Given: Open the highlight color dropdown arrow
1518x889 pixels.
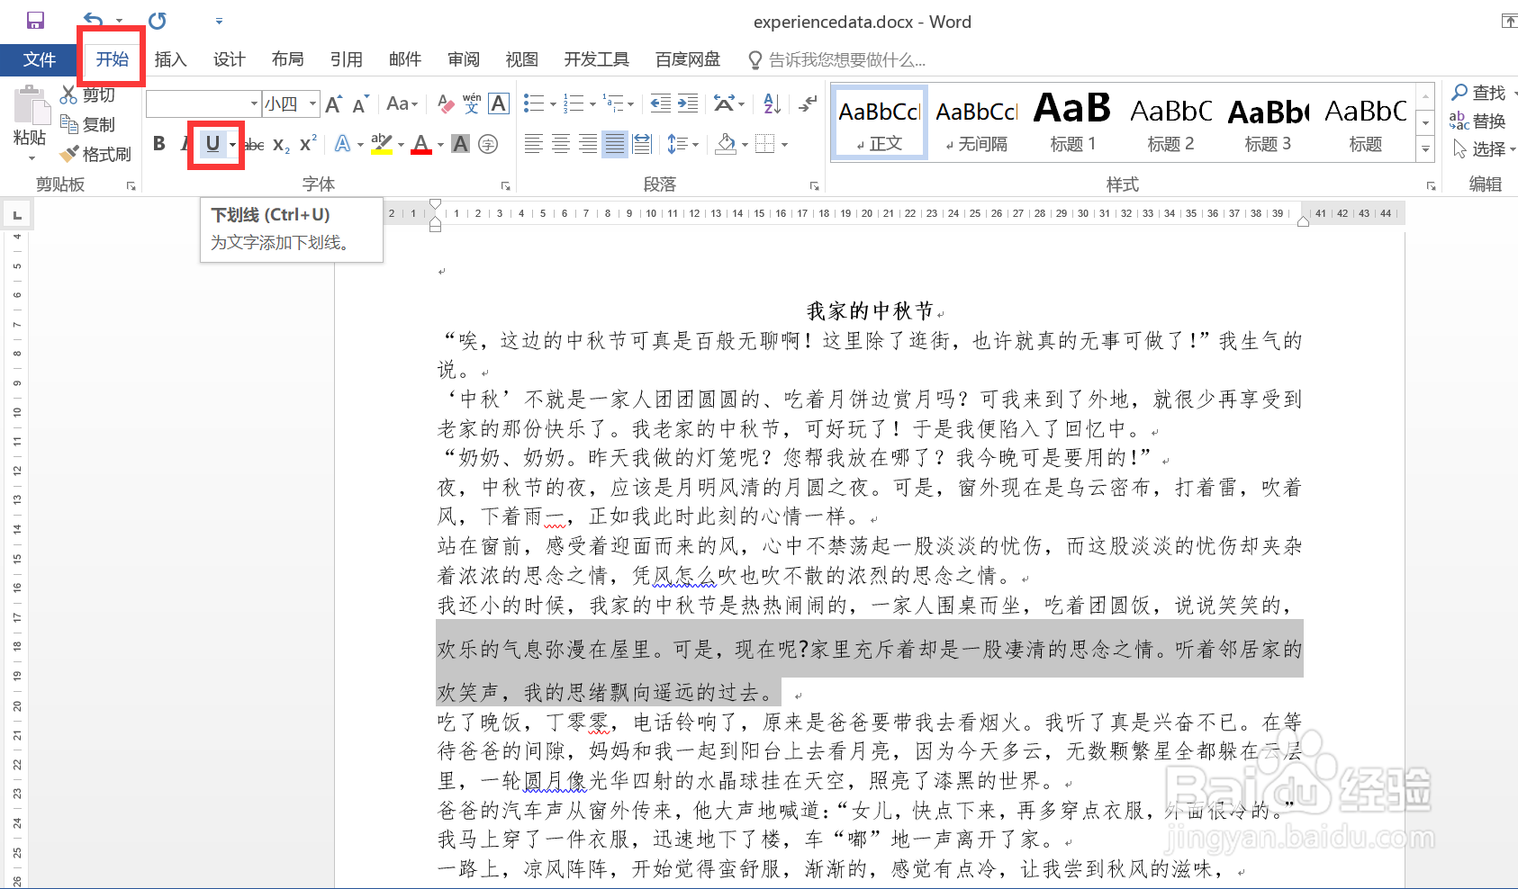Looking at the screenshot, I should (401, 144).
